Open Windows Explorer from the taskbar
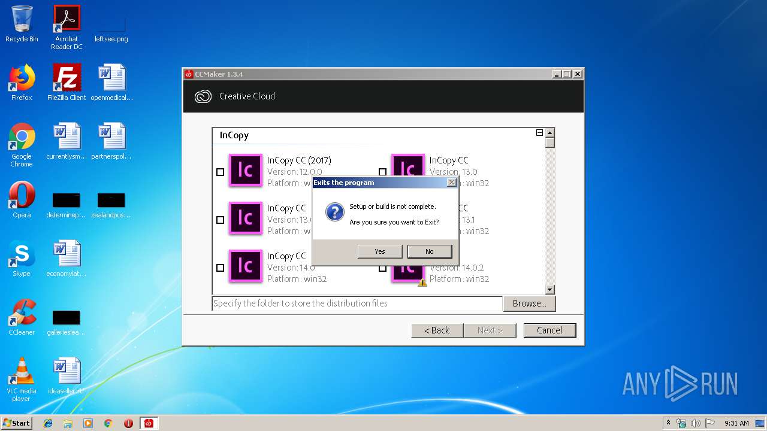This screenshot has height=431, width=767. [x=68, y=423]
